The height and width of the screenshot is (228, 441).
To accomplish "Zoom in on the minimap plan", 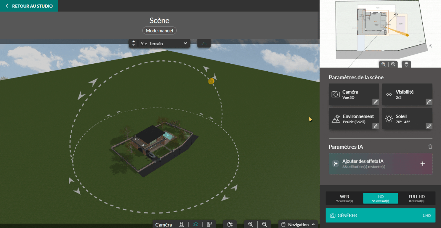I will pyautogui.click(x=383, y=64).
